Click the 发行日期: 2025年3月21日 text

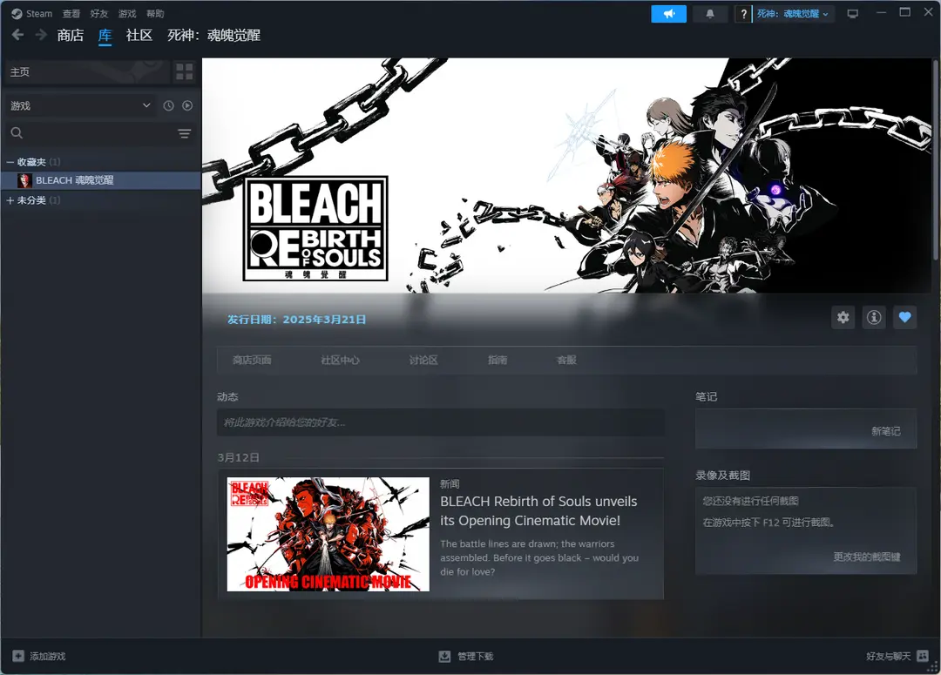(x=296, y=319)
